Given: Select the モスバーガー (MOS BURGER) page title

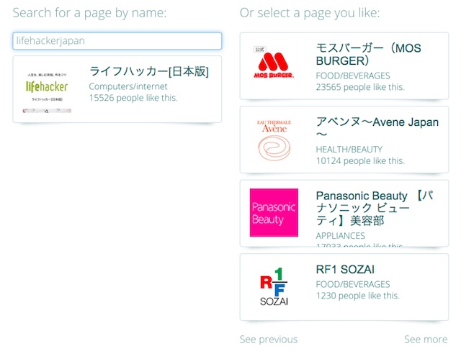Looking at the screenshot, I should point(368,54).
